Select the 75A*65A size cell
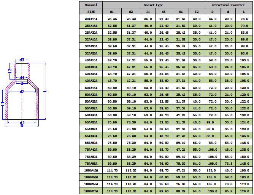The width and height of the screenshot is (254, 195). coord(91,164)
